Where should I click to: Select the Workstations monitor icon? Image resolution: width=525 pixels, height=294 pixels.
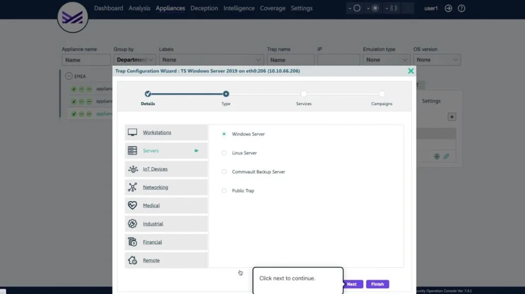coord(132,132)
